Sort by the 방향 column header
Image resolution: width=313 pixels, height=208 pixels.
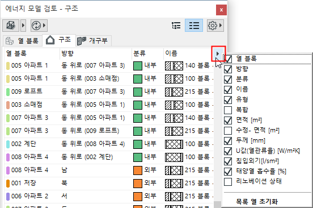coord(96,53)
